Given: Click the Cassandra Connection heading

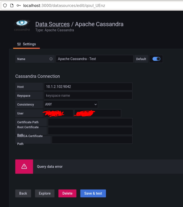Looking at the screenshot, I should (38, 76).
